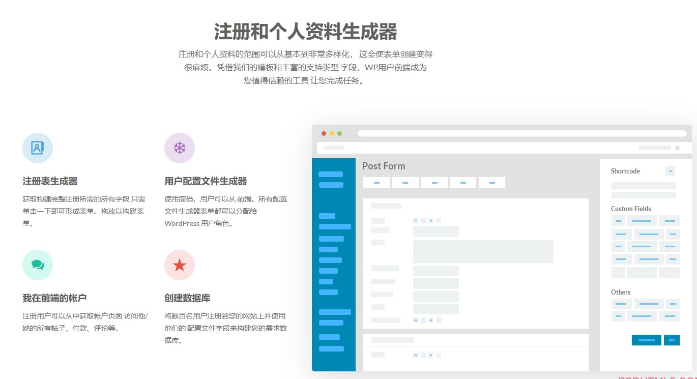Select the last tab in the Post Form row
The width and height of the screenshot is (697, 379).
492,182
